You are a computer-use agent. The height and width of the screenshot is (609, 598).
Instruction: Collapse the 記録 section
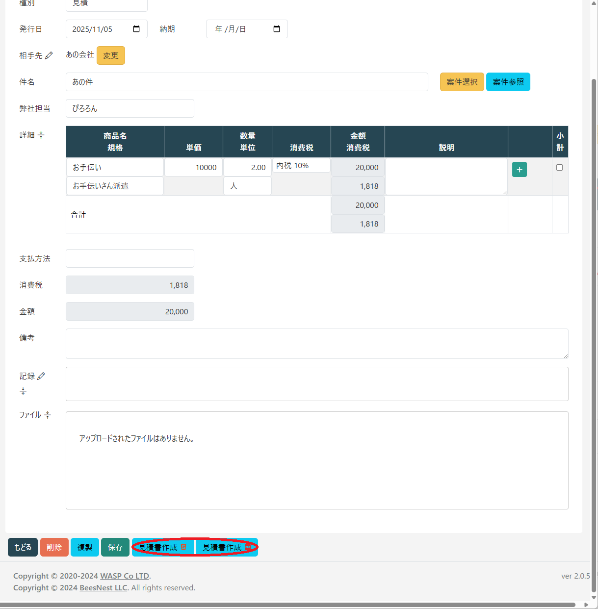pyautogui.click(x=23, y=391)
